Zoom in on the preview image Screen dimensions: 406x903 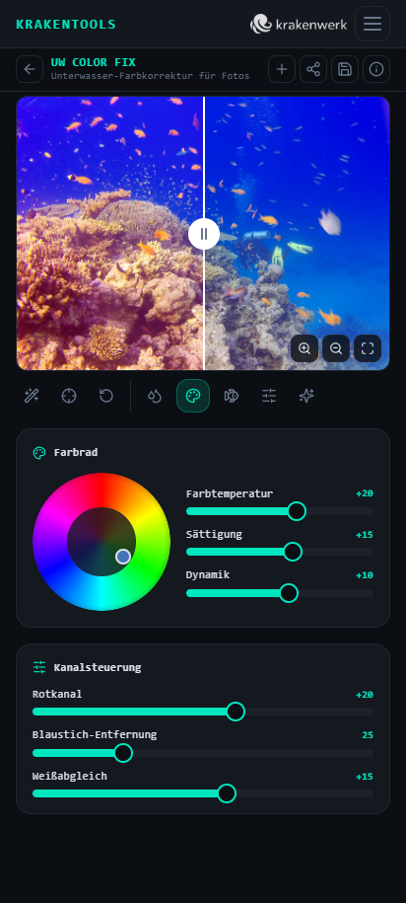click(304, 348)
